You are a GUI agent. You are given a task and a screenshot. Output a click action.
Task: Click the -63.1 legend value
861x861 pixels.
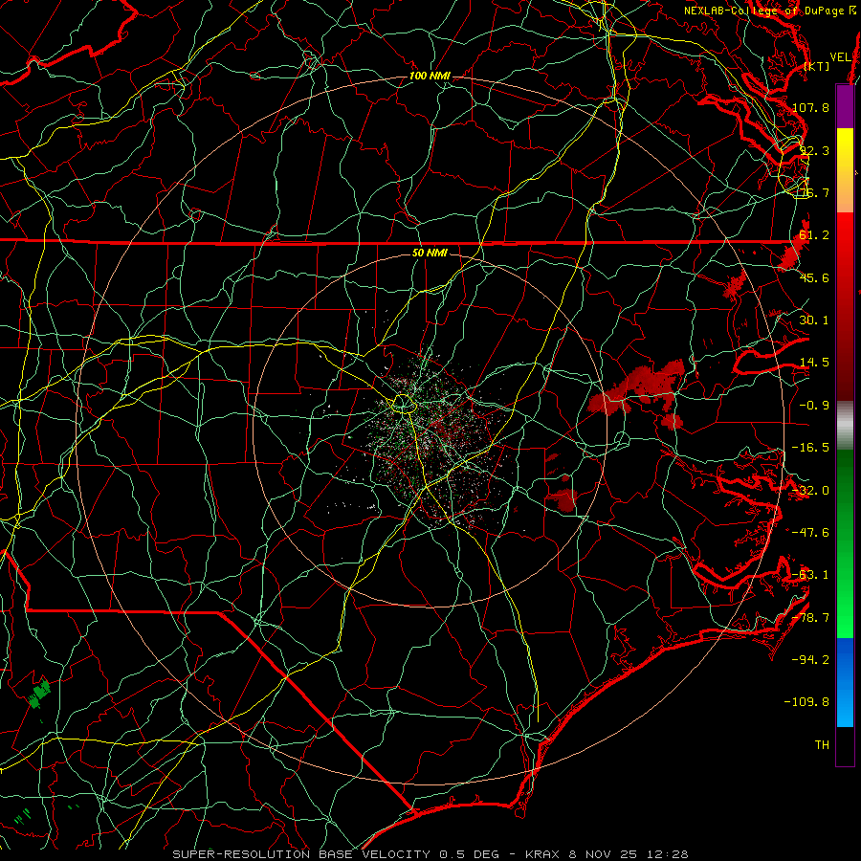tap(810, 575)
